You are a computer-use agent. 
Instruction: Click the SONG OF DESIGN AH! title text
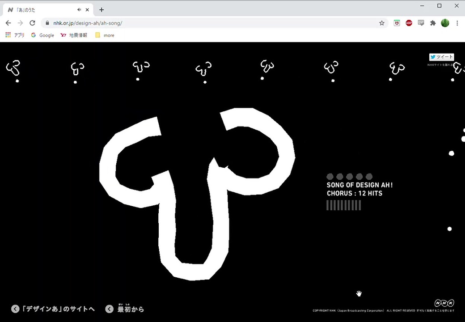360,185
